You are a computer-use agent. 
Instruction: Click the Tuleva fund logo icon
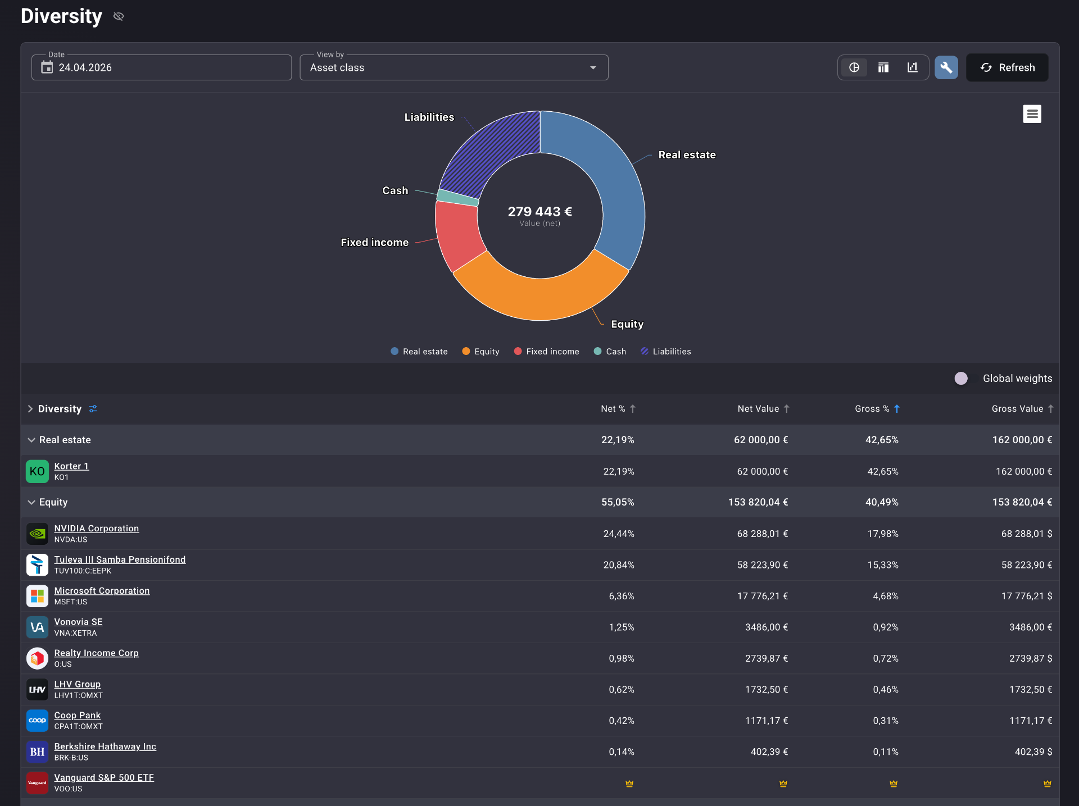click(38, 564)
